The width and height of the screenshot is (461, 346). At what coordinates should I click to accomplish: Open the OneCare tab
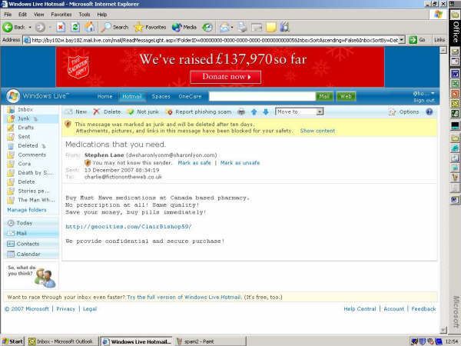tap(190, 97)
